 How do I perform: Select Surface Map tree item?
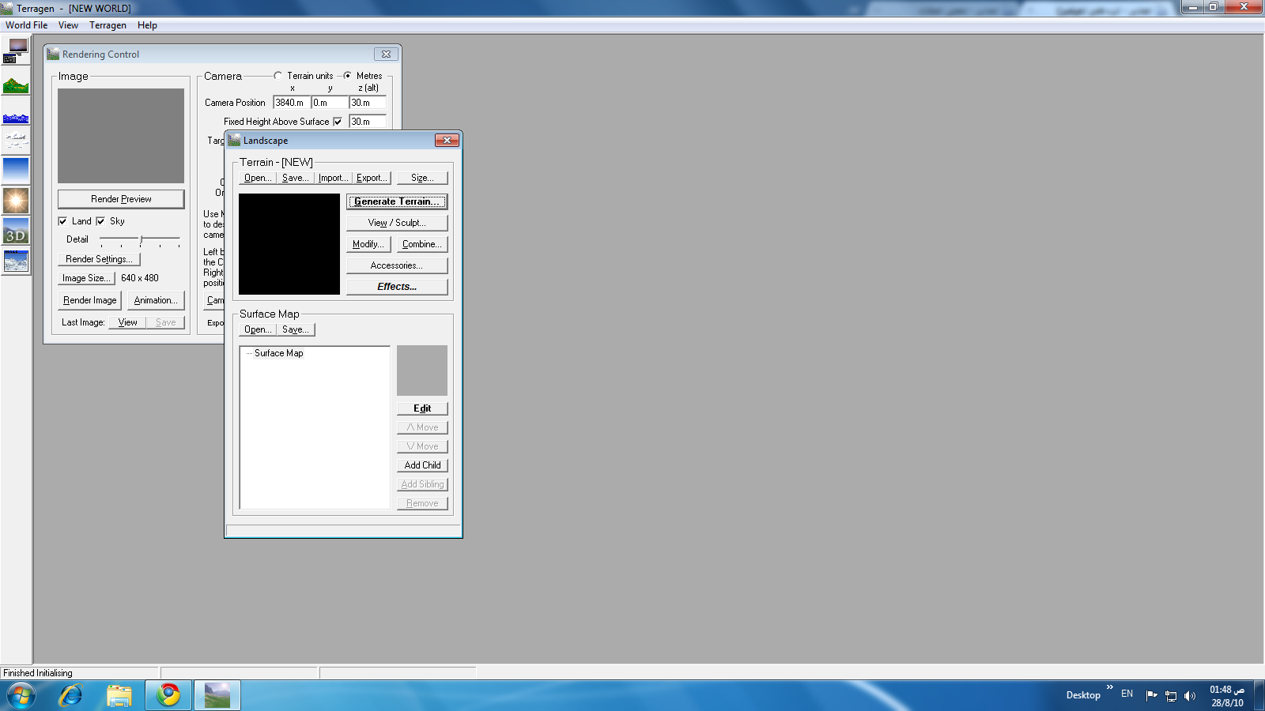pos(278,353)
